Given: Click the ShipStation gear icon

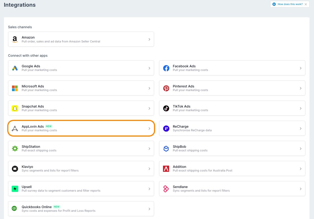Looking at the screenshot, I should click(15, 149).
